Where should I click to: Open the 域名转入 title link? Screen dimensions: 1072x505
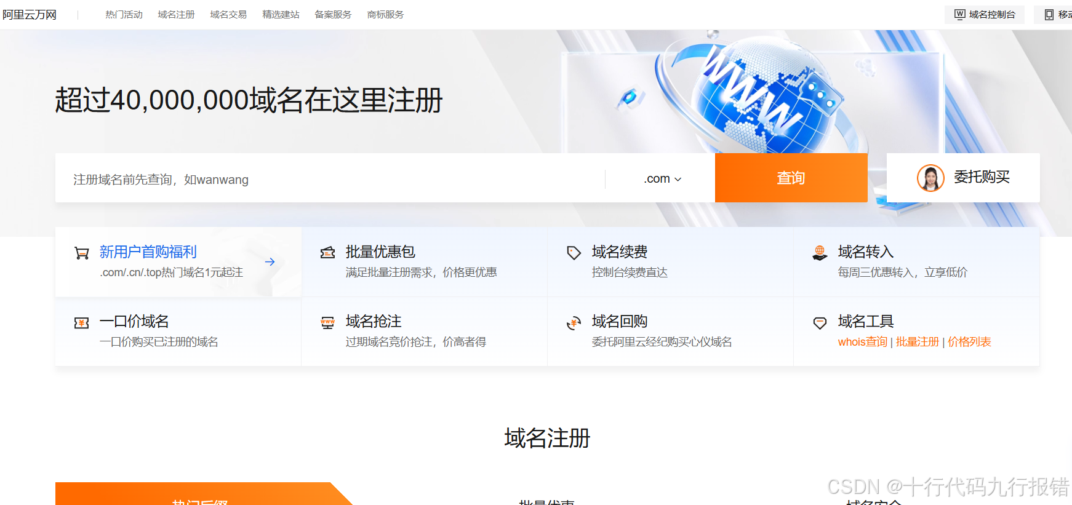coord(866,252)
